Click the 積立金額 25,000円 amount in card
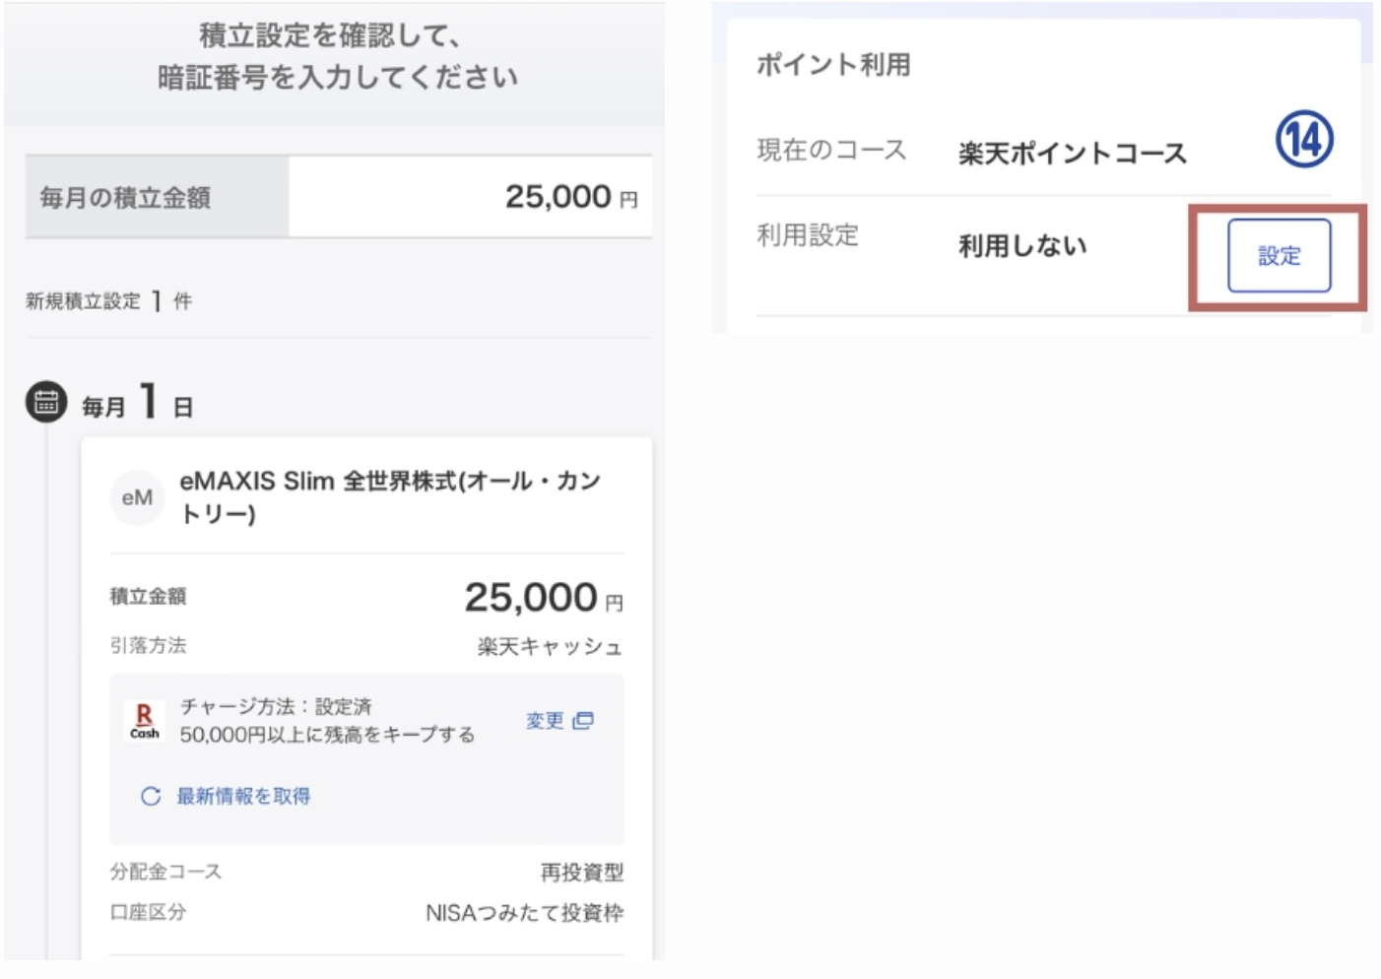This screenshot has width=1381, height=979. click(x=532, y=598)
